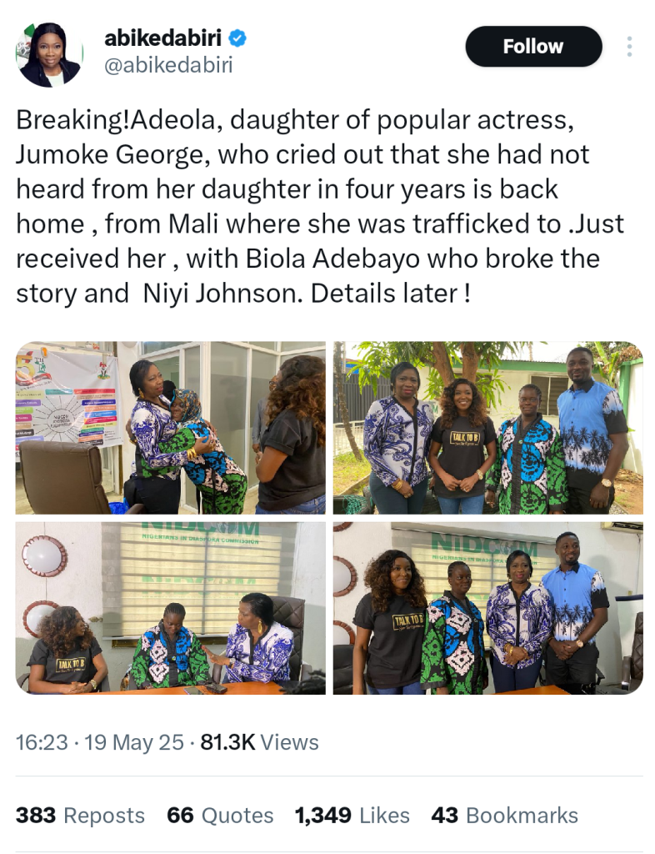Click the 43 Bookmarks count
Image resolution: width=655 pixels, height=854 pixels.
coord(504,816)
